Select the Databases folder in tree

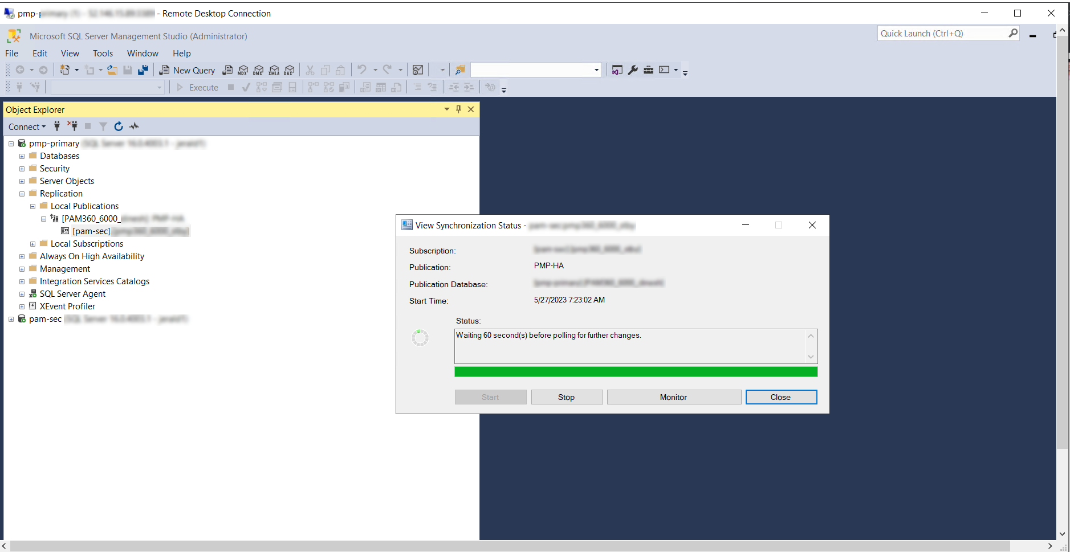(x=59, y=156)
